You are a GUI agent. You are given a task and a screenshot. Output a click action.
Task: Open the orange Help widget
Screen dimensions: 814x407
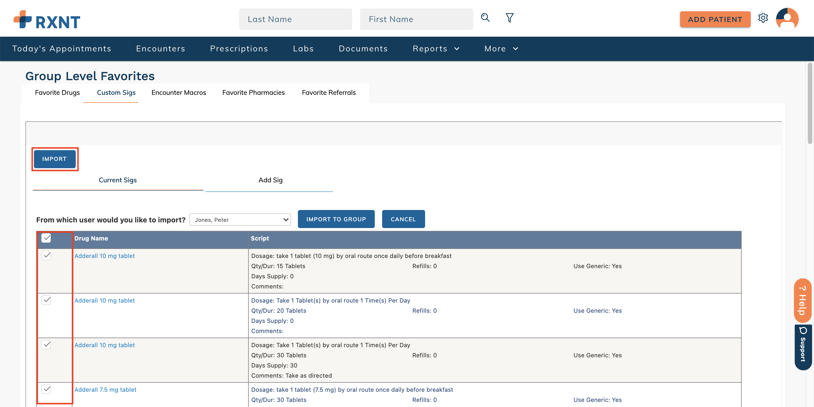803,300
